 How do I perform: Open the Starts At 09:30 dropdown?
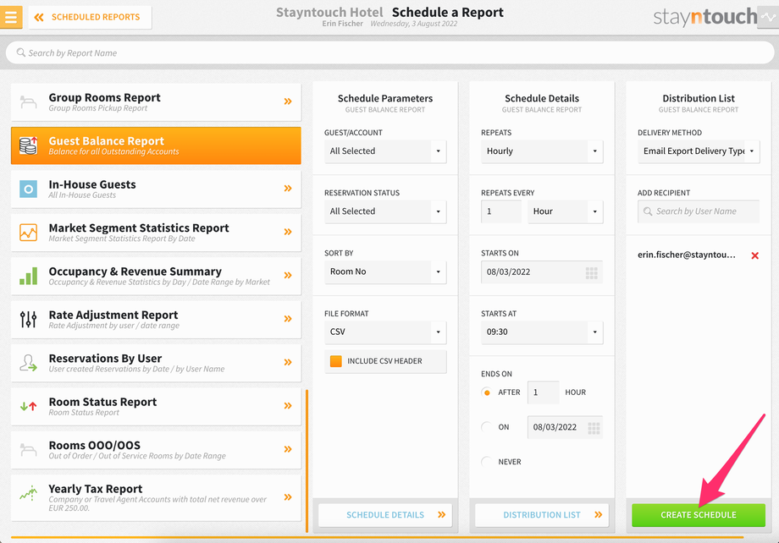pos(542,332)
